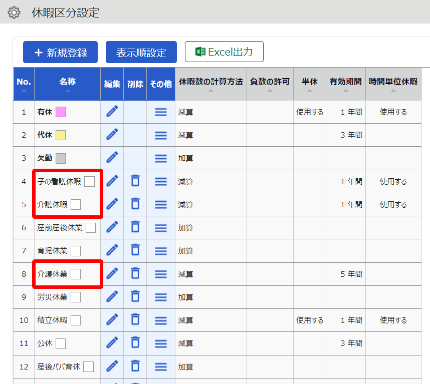Click the edit pencil for 労災休業

[x=112, y=297]
